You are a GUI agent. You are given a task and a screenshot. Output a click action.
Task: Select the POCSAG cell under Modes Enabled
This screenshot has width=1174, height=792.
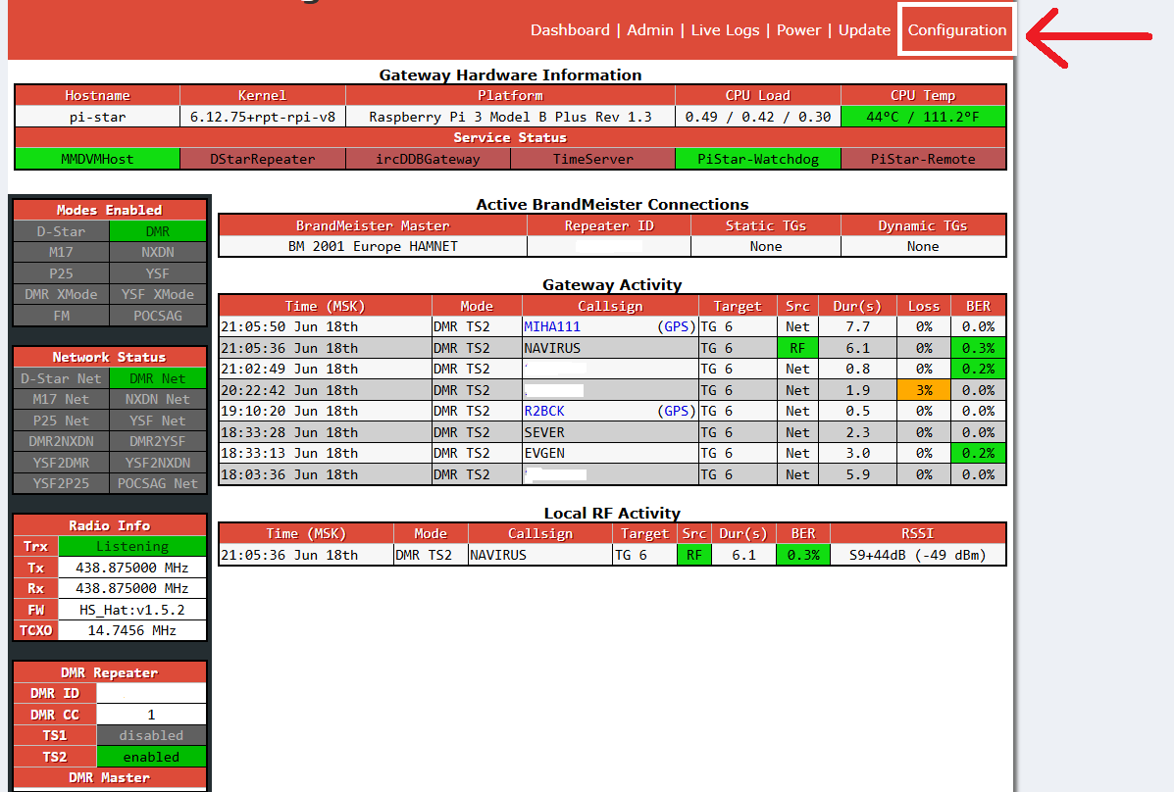point(158,316)
